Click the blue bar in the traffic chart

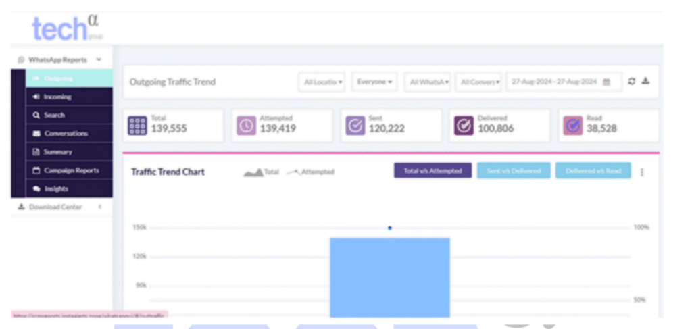(389, 277)
